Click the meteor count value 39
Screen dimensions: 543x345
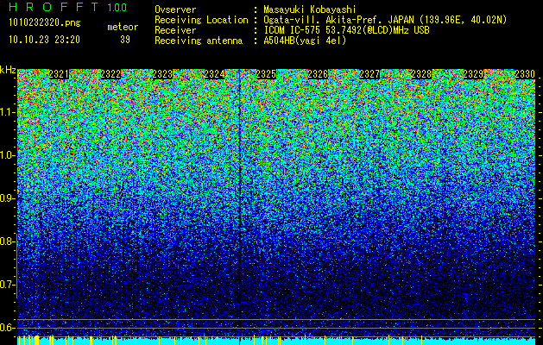pyautogui.click(x=125, y=40)
